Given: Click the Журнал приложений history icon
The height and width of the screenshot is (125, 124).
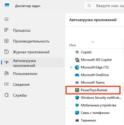Looking at the screenshot, I should 6,52.
